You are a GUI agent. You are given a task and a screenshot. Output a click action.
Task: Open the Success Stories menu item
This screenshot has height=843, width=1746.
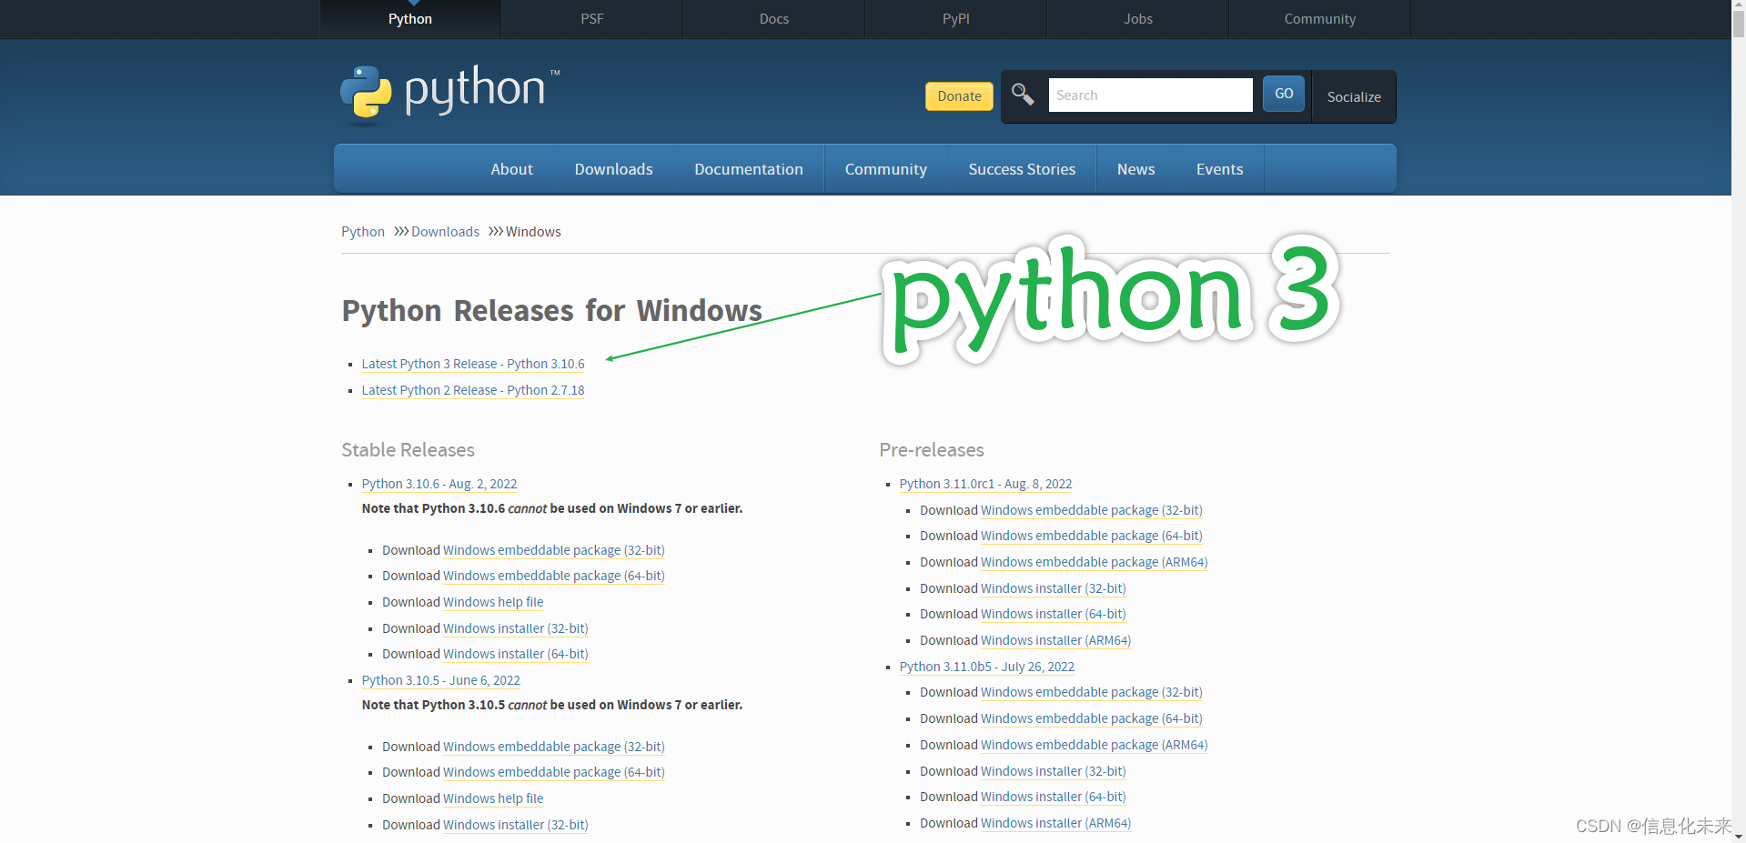coord(1021,169)
